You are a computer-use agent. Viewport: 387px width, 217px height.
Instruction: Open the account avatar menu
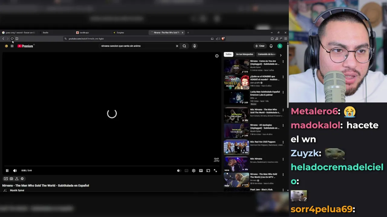[x=280, y=46]
